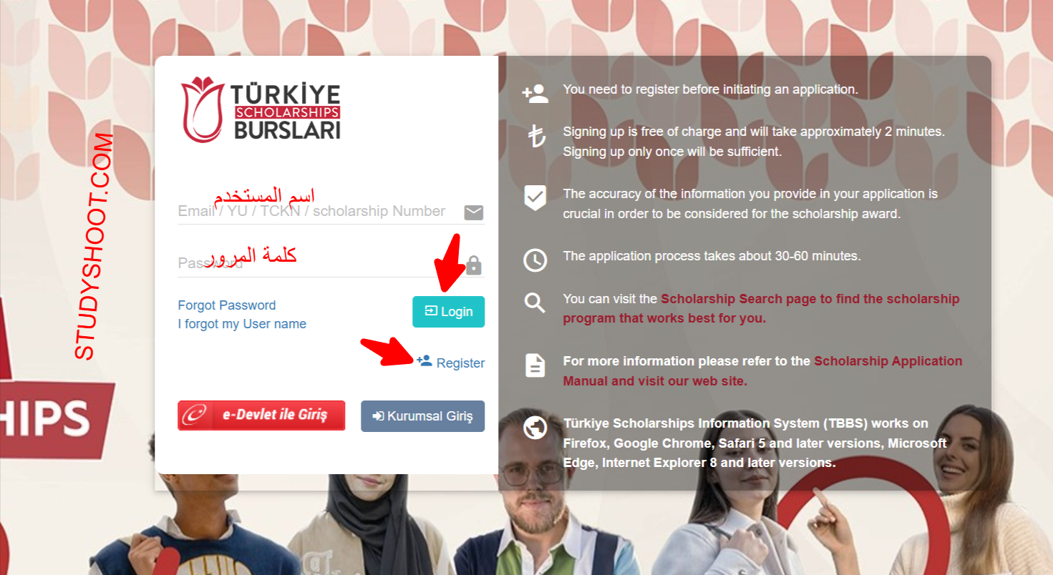Click the globe icon near browser compatibility text
The height and width of the screenshot is (575, 1053).
[x=535, y=428]
